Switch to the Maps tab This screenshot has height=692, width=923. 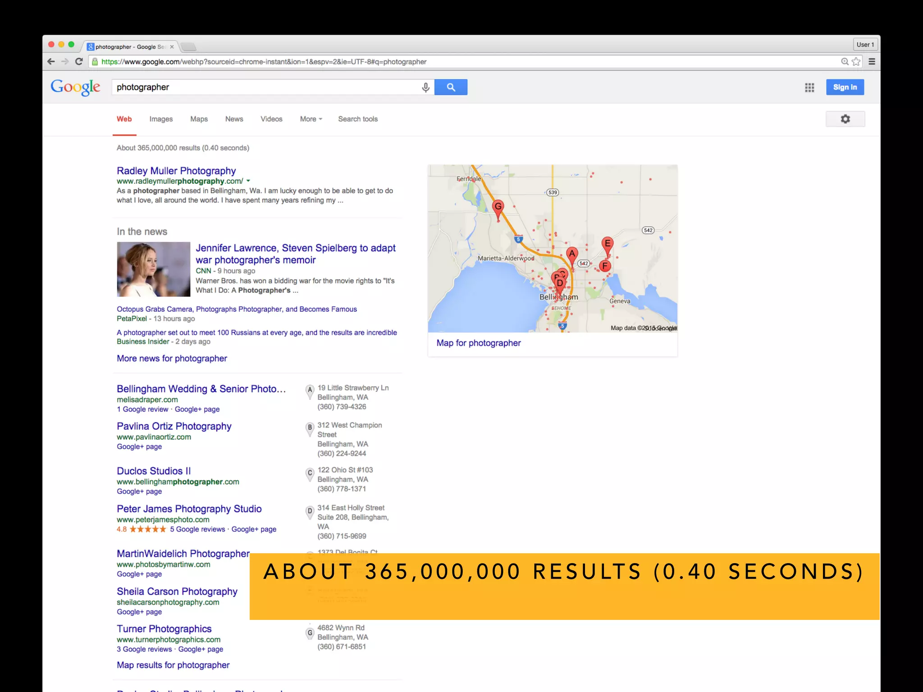(x=199, y=119)
